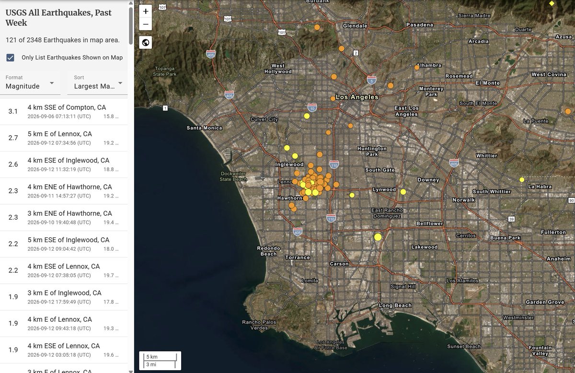Screen dimensions: 575x373
Task: Toggle Only List Earthquakes Shown on Map
Action: 11,58
